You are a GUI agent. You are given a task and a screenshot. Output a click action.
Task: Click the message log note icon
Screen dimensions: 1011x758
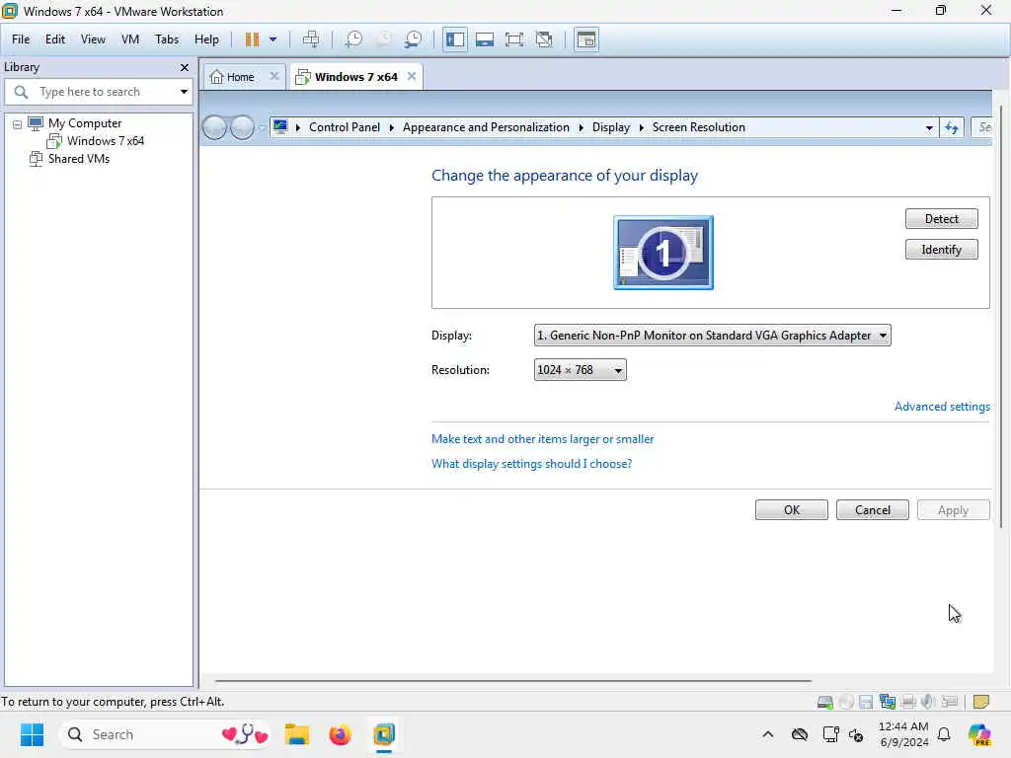point(980,702)
